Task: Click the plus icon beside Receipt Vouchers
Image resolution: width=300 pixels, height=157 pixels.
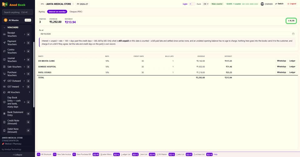Action: pyautogui.click(x=28, y=35)
